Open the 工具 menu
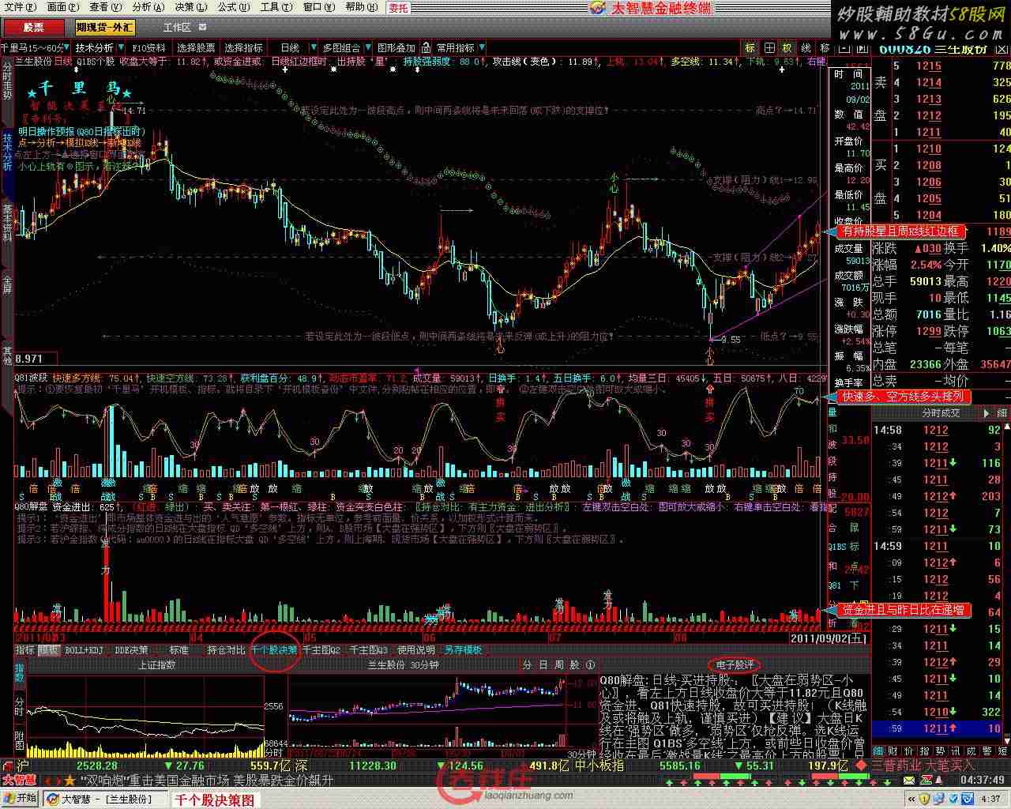 (275, 7)
